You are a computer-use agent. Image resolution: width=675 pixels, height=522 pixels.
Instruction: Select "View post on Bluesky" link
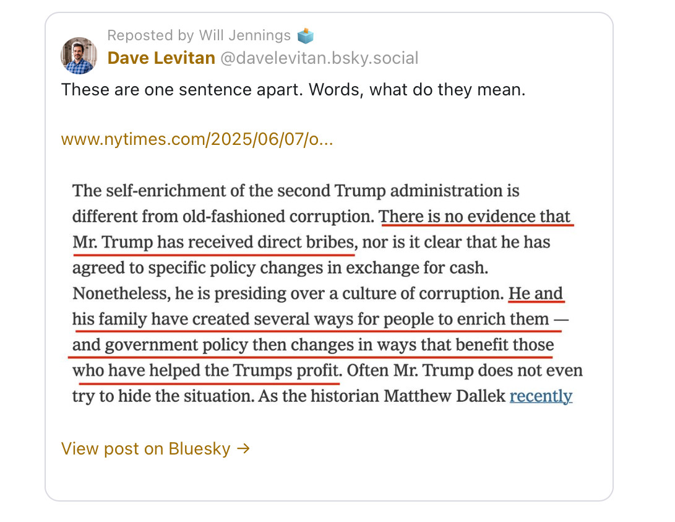click(146, 448)
